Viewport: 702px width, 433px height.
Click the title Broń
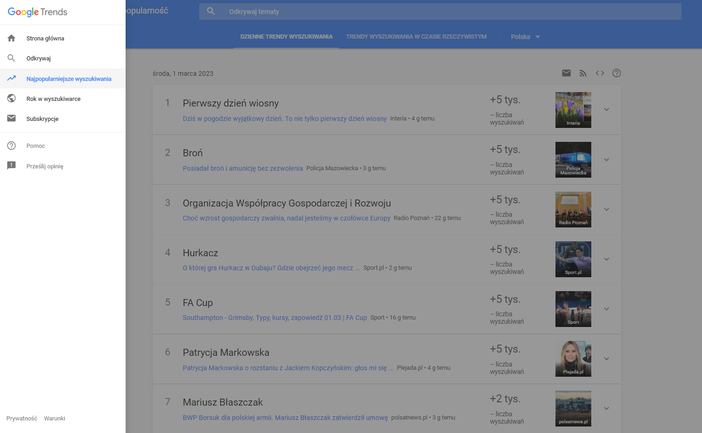pos(193,153)
